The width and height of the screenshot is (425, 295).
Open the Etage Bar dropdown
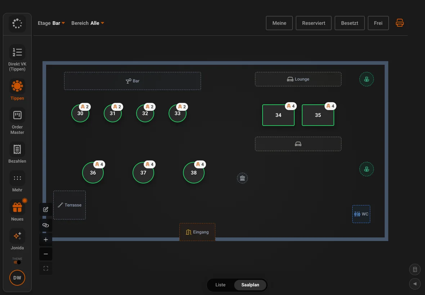(x=51, y=23)
